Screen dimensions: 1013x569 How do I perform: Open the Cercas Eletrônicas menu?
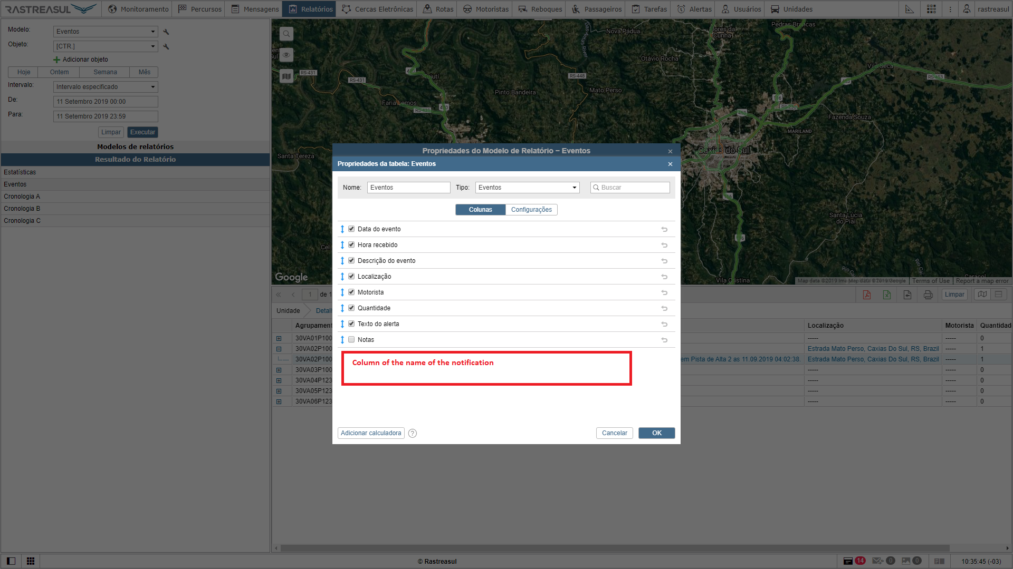(x=378, y=9)
